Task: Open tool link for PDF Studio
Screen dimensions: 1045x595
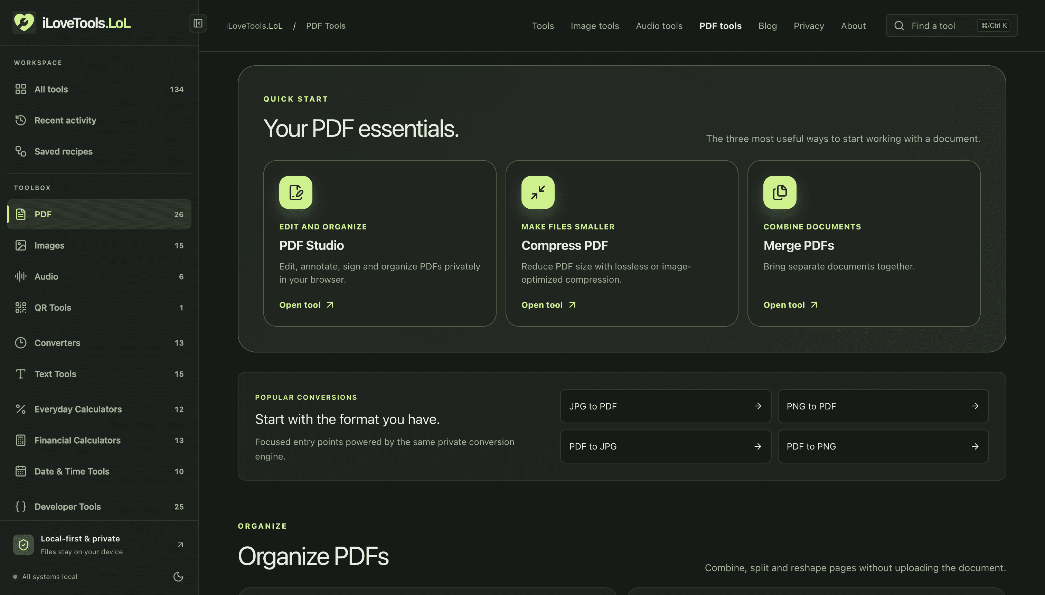Action: tap(307, 305)
